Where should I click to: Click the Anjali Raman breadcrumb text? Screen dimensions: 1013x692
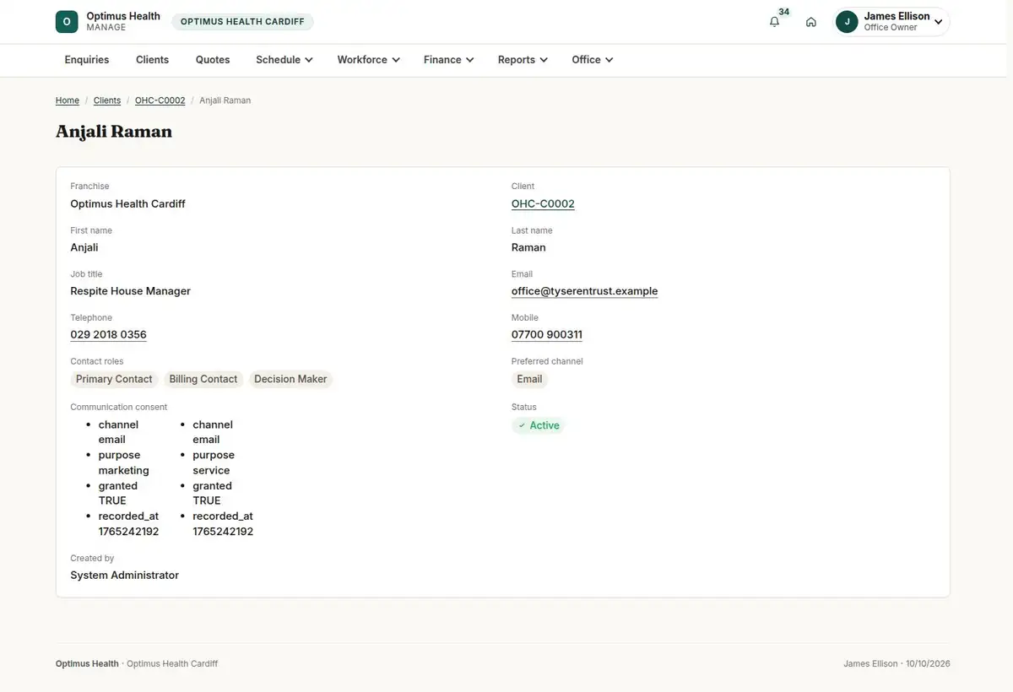tap(225, 100)
